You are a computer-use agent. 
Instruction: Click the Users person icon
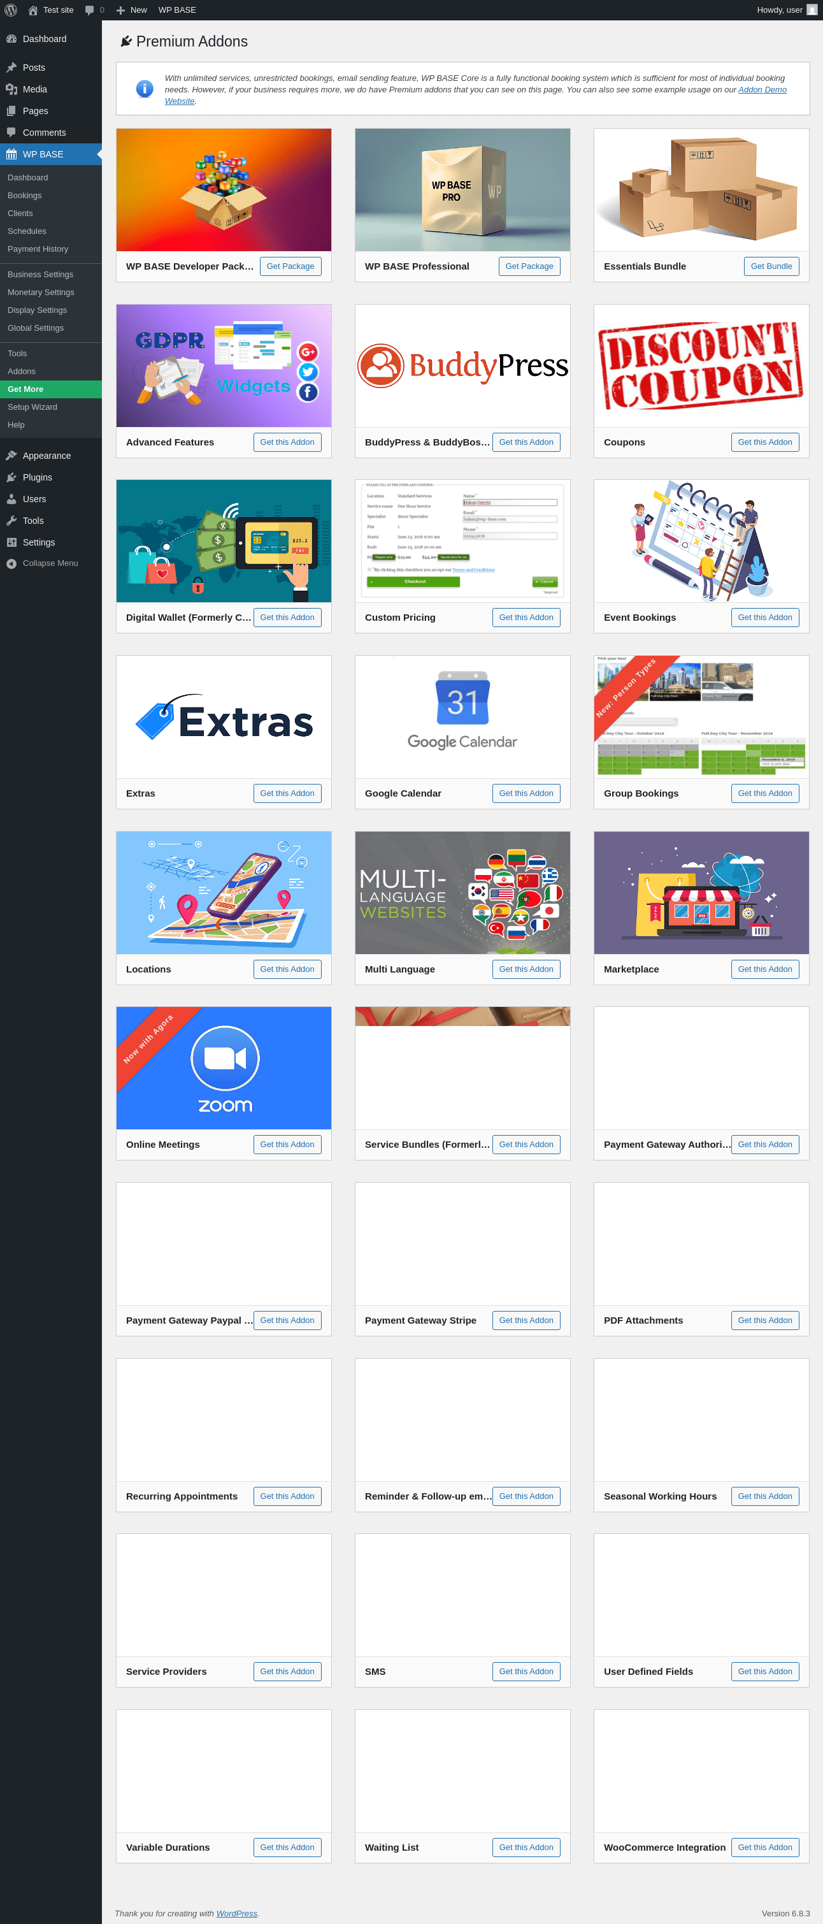pyautogui.click(x=11, y=499)
